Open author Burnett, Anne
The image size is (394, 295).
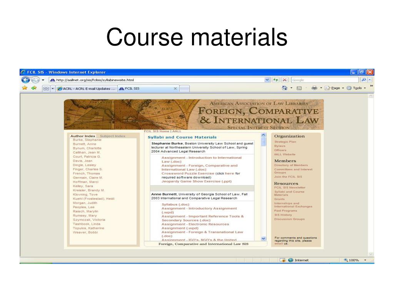(x=84, y=144)
